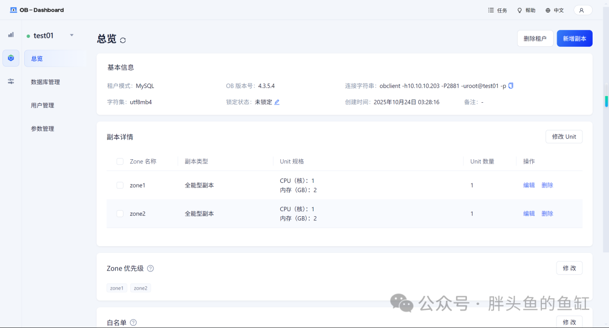This screenshot has width=609, height=328.
Task: Check the zone2 row checkbox
Action: pyautogui.click(x=120, y=214)
